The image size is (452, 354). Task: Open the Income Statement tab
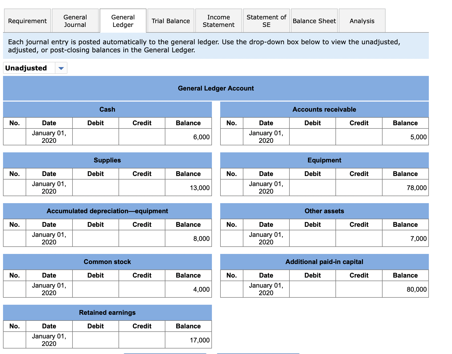[x=218, y=21]
